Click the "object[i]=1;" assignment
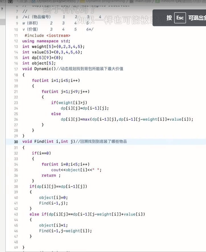Image resolution: width=206 pixels, height=252 pixels. click(53, 225)
